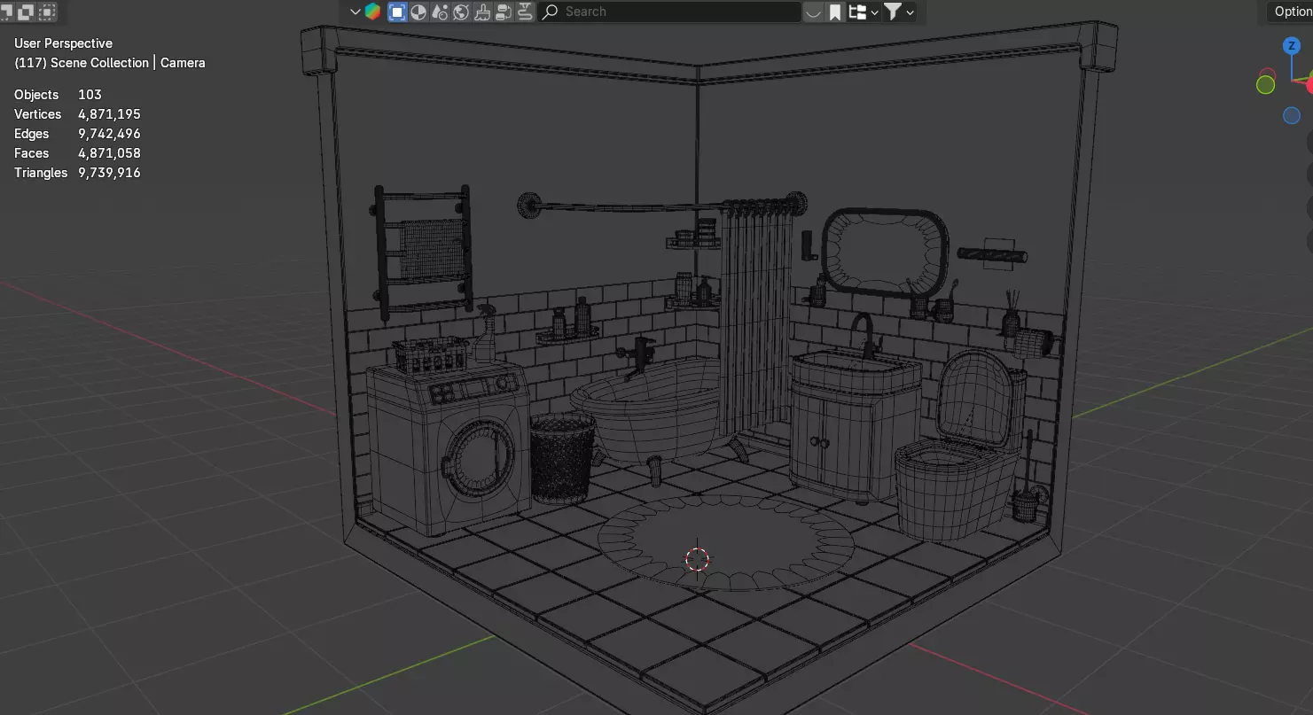
Task: Click the Triangles value '9,739,916'
Action: point(109,173)
